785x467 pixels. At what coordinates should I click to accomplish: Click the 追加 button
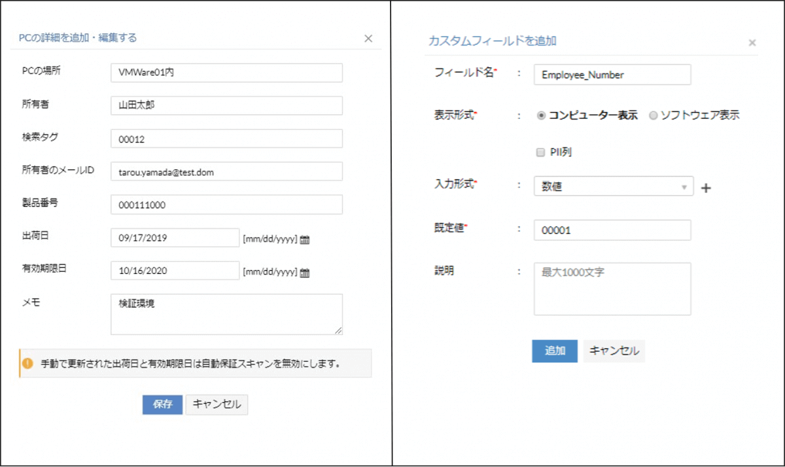(555, 351)
